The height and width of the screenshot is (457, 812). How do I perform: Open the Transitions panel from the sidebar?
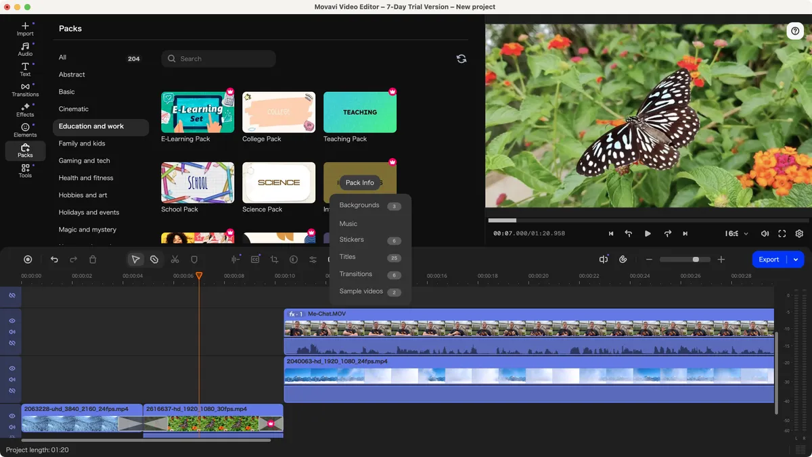24,87
